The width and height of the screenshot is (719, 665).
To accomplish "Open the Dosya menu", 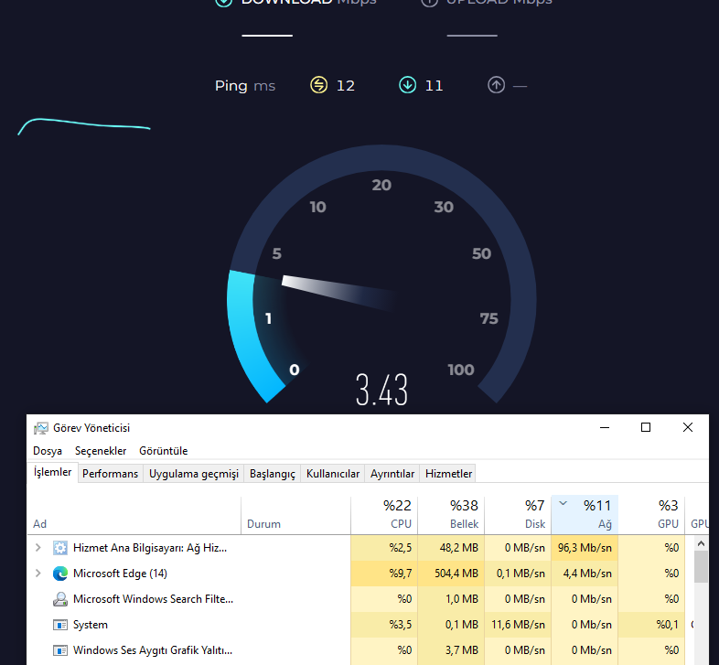I will pyautogui.click(x=48, y=451).
